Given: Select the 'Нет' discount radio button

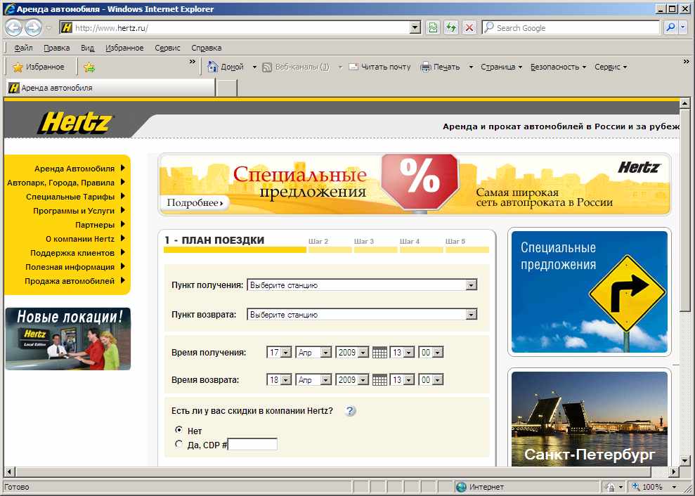Looking at the screenshot, I should coord(178,429).
